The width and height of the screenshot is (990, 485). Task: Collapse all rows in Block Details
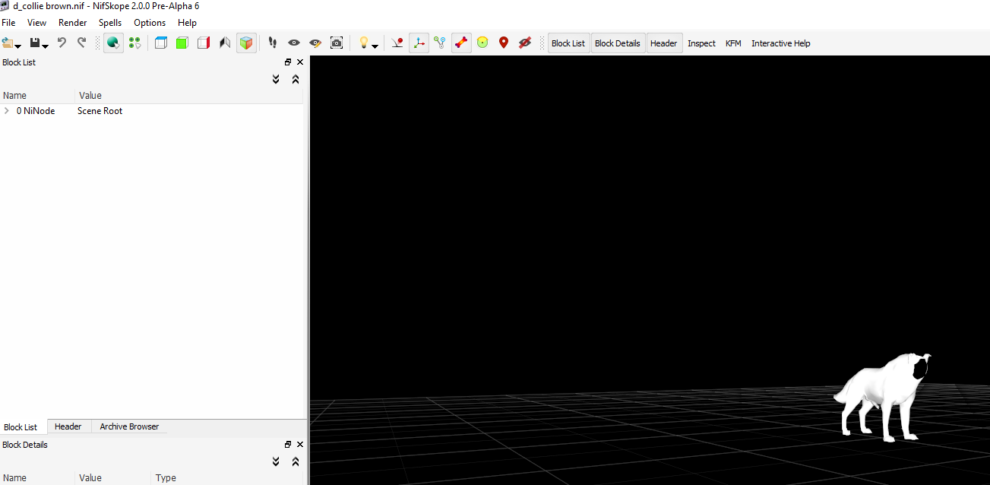(296, 461)
